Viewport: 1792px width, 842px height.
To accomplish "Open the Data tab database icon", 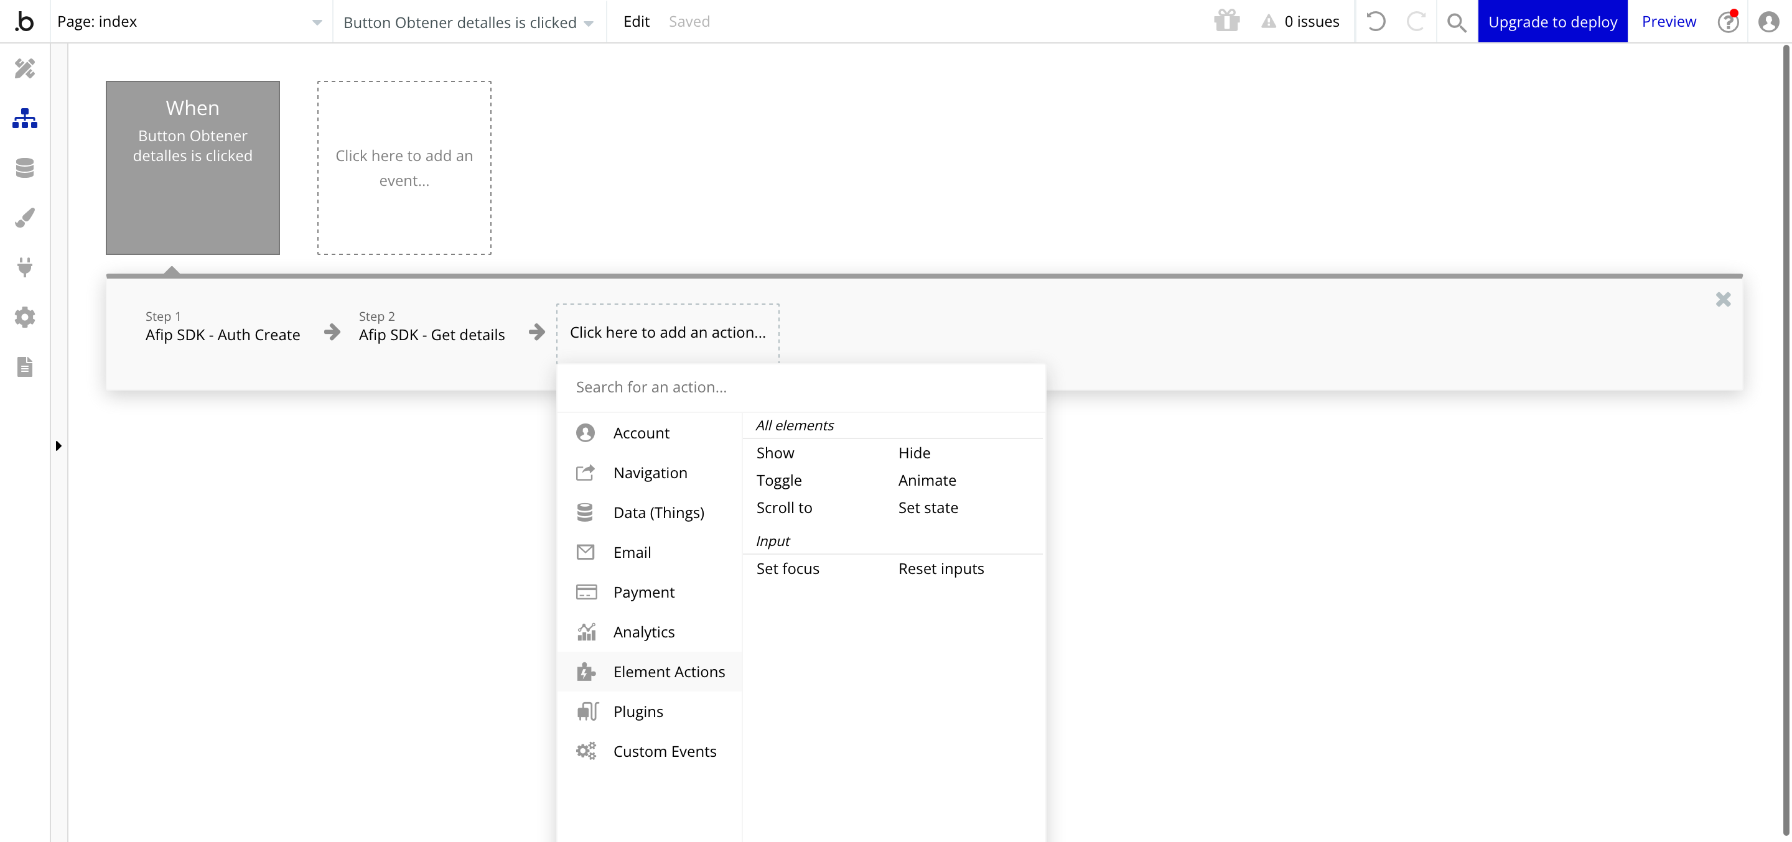I will [x=24, y=167].
